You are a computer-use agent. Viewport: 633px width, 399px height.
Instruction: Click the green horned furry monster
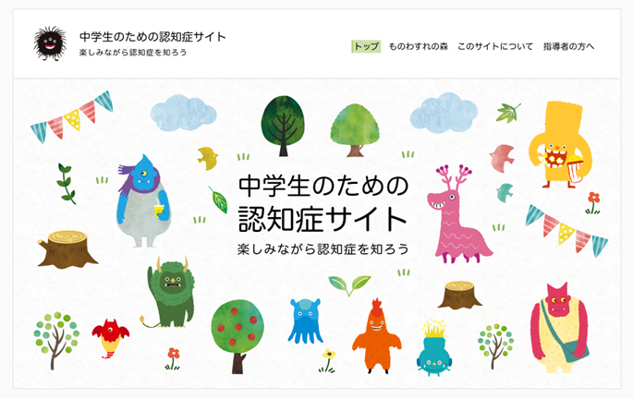coord(169,293)
